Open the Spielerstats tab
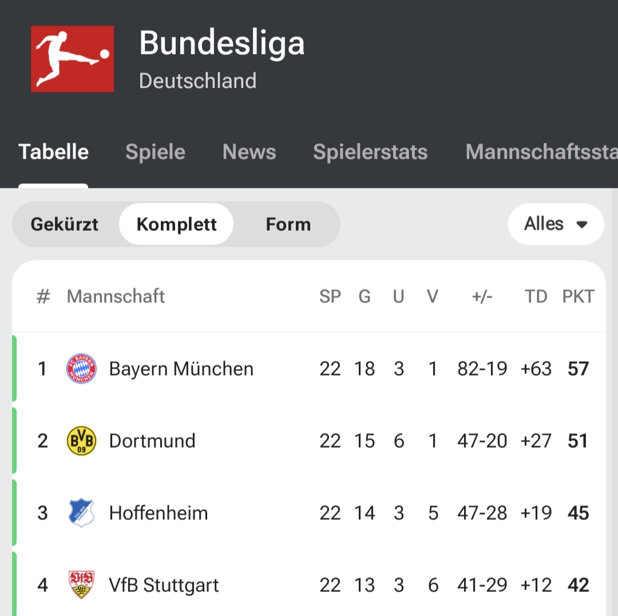This screenshot has width=618, height=616. point(370,152)
